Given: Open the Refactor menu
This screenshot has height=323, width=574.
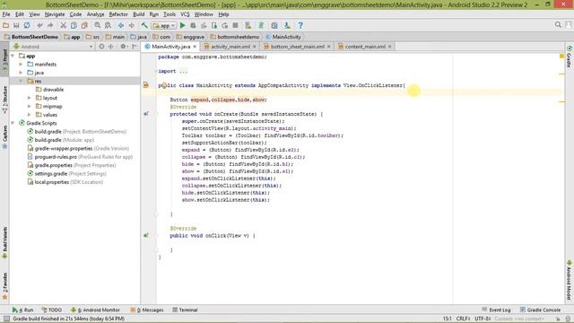Looking at the screenshot, I should coord(118,14).
